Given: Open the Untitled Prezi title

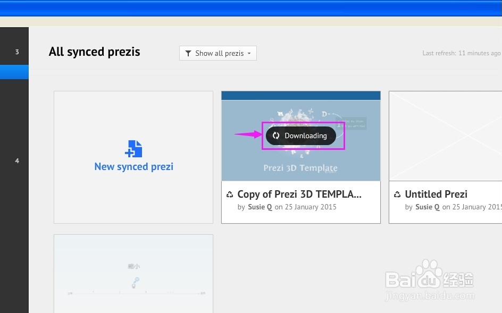Looking at the screenshot, I should (x=436, y=194).
